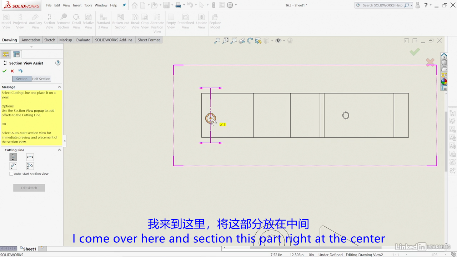Open View Palette in task pane

444,75
